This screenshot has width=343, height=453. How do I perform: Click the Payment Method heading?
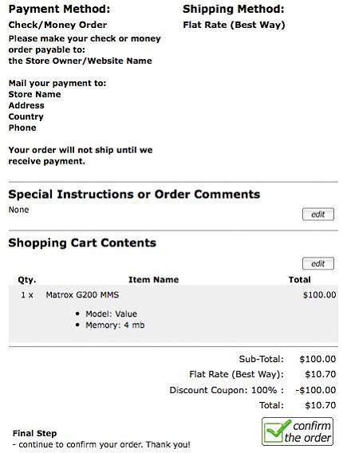(59, 9)
